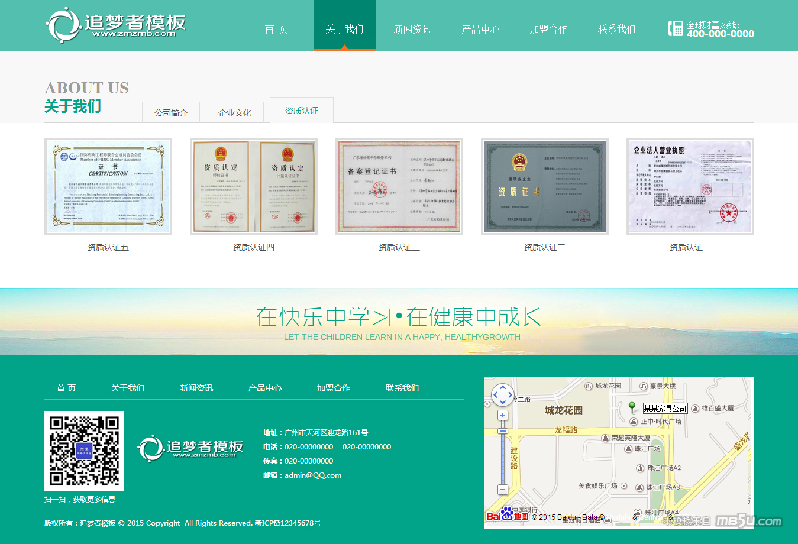Click the Baidu 地图 logo on map
This screenshot has width=798, height=544.
(507, 514)
